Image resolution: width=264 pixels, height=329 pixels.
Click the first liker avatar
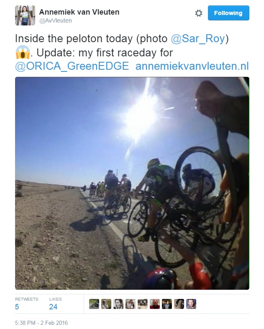point(94,304)
